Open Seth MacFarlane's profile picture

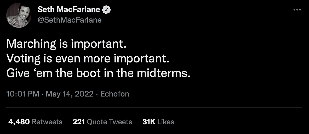17,15
